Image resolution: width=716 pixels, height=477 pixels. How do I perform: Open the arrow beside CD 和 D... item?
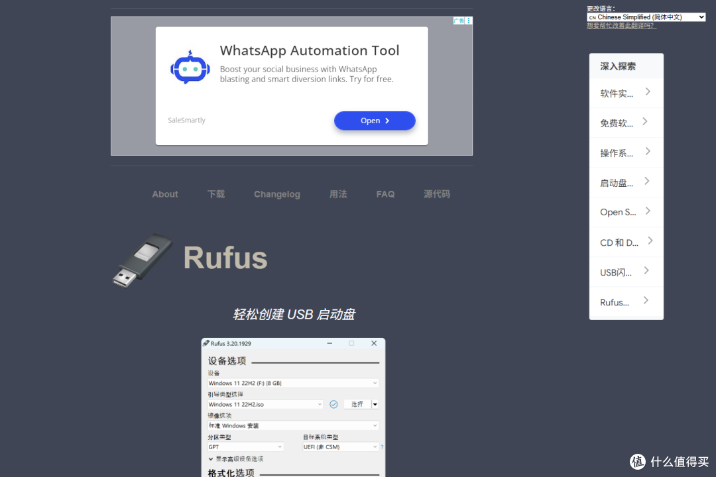point(650,240)
